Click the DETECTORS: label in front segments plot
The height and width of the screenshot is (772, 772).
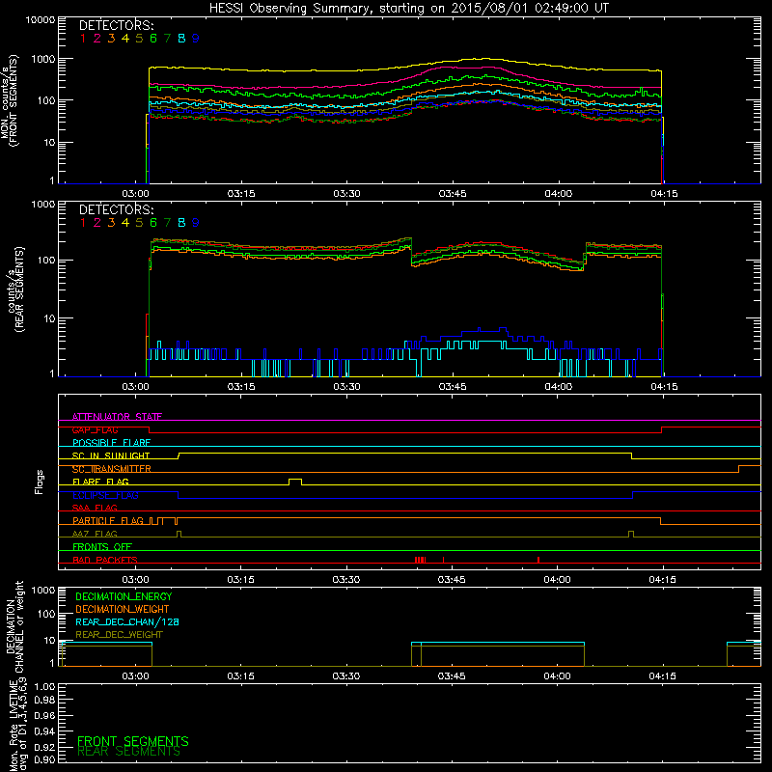(x=116, y=25)
